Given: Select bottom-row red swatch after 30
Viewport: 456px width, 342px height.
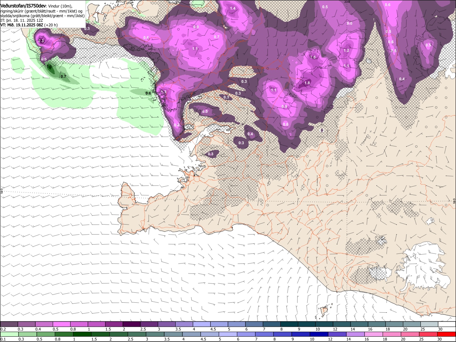Looking at the screenshot, I should tap(446, 334).
